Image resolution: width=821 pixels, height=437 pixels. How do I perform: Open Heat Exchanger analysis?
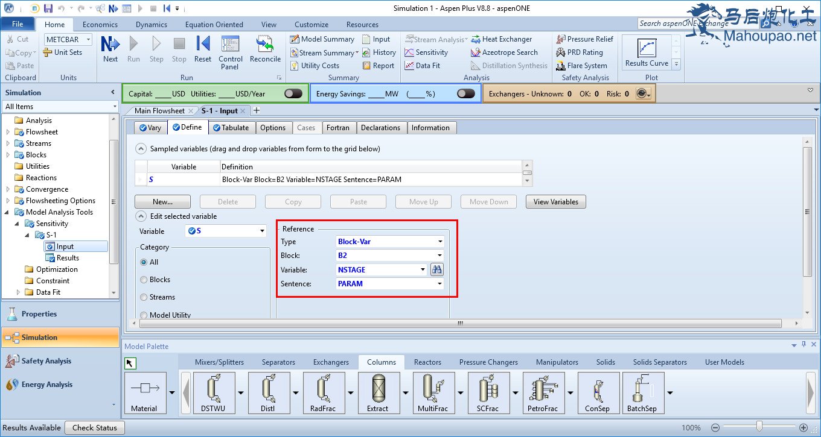coord(502,39)
